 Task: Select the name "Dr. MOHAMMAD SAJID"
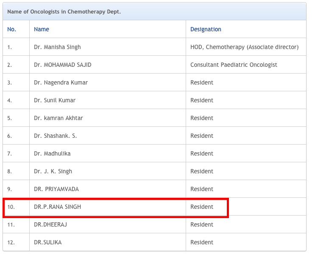[x=62, y=65]
